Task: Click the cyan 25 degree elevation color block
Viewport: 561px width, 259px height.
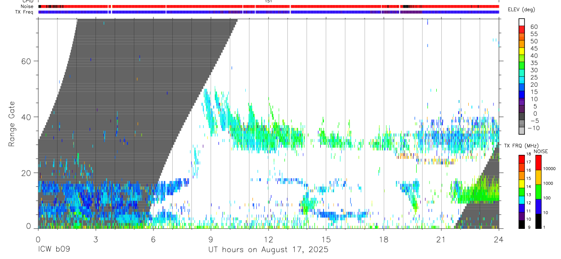Action: pos(522,80)
